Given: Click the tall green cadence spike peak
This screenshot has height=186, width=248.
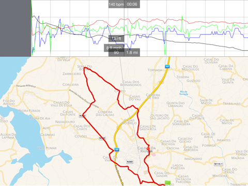Looking at the screenshot, I should point(182,17).
